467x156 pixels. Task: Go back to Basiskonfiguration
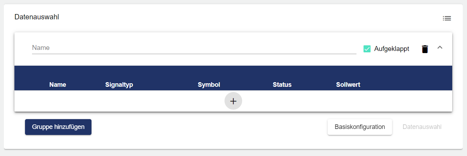click(x=360, y=127)
